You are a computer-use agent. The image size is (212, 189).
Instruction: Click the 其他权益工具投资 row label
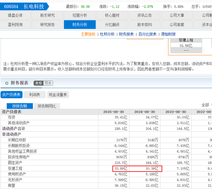[x=22, y=151]
